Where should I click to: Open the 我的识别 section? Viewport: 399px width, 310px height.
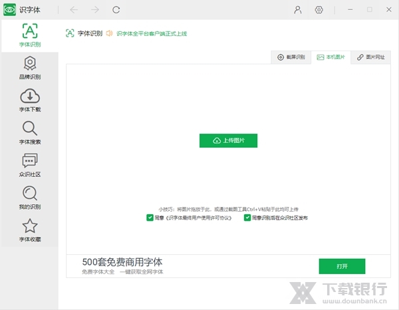(x=30, y=198)
